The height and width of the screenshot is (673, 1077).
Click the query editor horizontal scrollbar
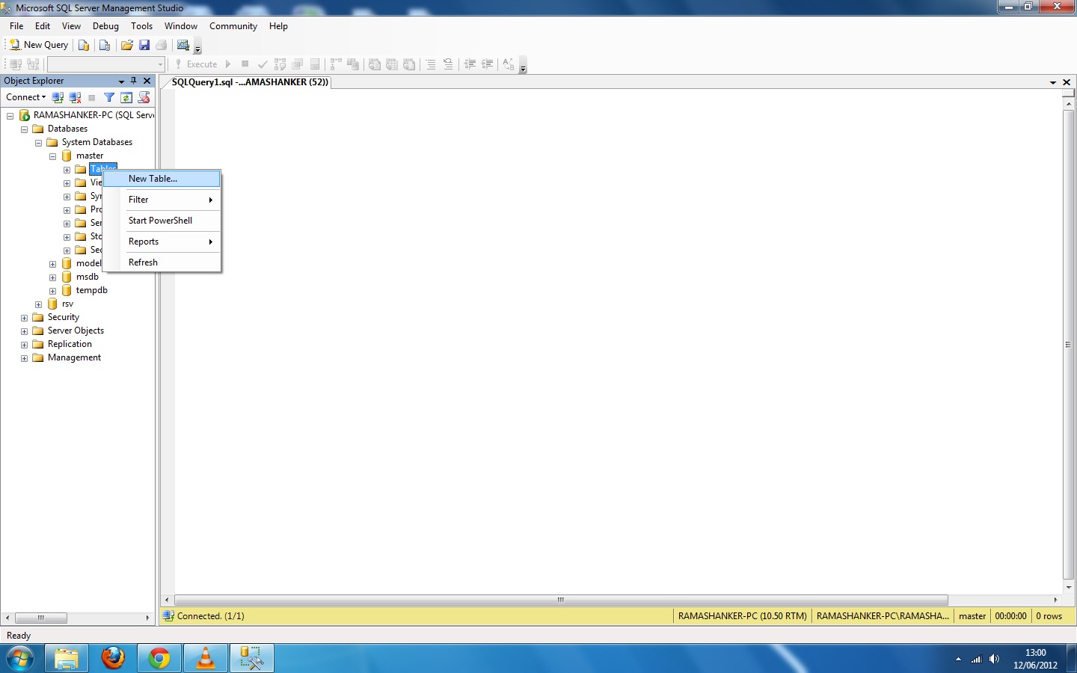click(561, 600)
